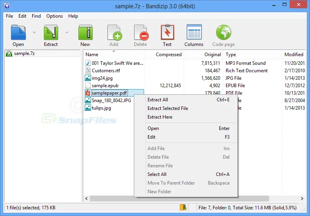Click Move To Parent Folder menu entry
Viewport: 310px width, 216px height.
186,183
